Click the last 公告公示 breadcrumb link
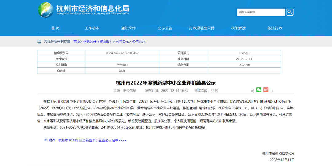This screenshot has width=332, height=166. click(x=139, y=42)
